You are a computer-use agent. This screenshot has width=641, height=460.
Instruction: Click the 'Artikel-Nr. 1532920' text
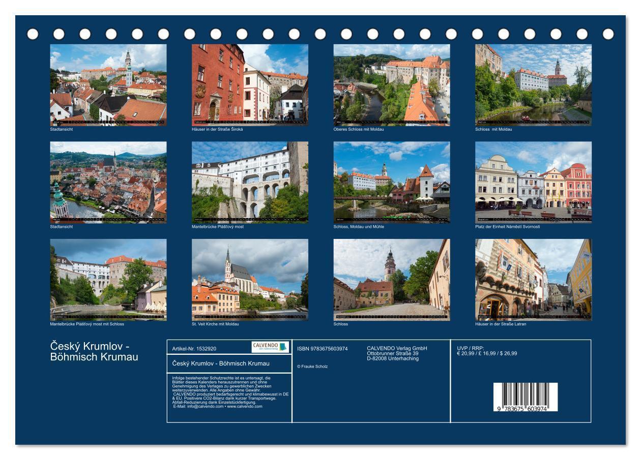coord(194,349)
